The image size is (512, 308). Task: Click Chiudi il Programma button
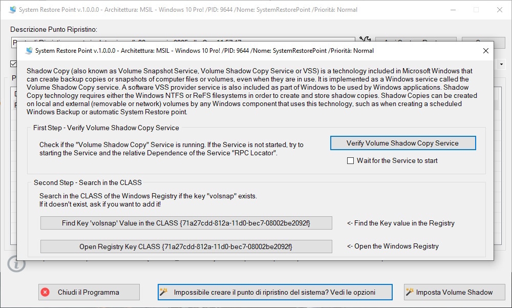click(x=89, y=292)
